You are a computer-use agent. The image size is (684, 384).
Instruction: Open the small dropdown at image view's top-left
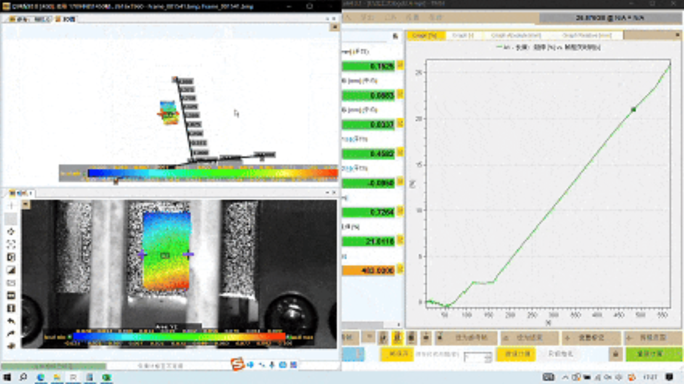click(26, 205)
